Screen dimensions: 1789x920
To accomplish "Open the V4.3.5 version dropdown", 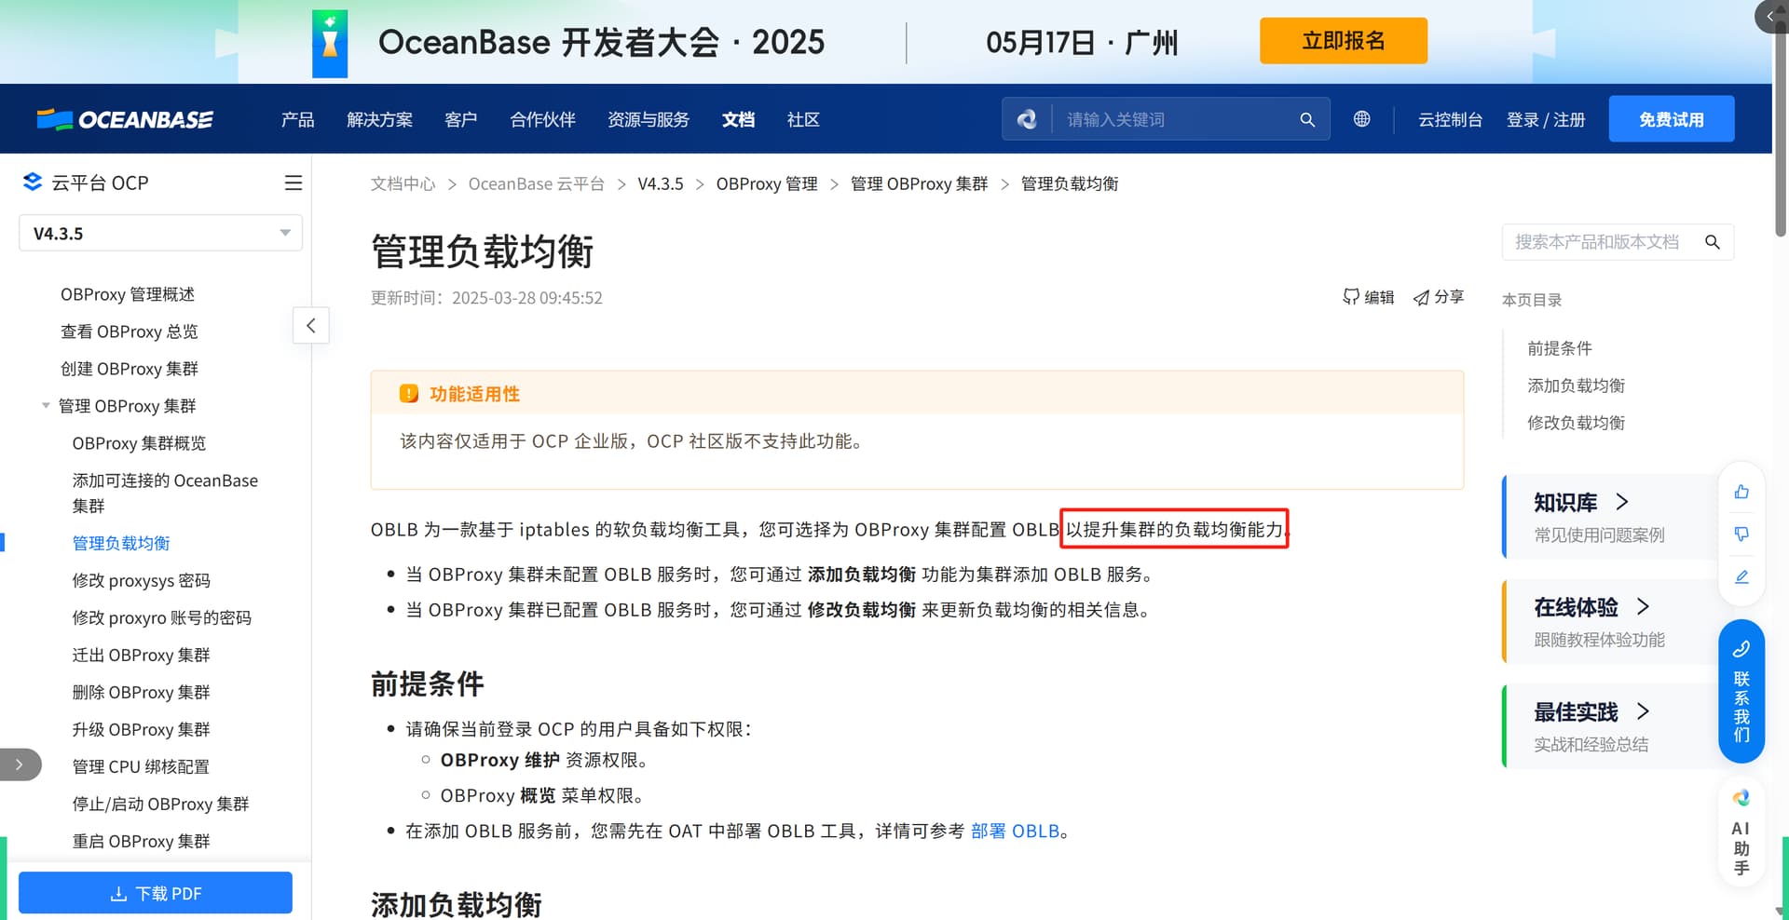I will pos(160,233).
